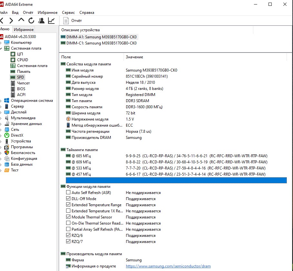
Task: Select the Сеть tree item
Action: click(x=15, y=130)
